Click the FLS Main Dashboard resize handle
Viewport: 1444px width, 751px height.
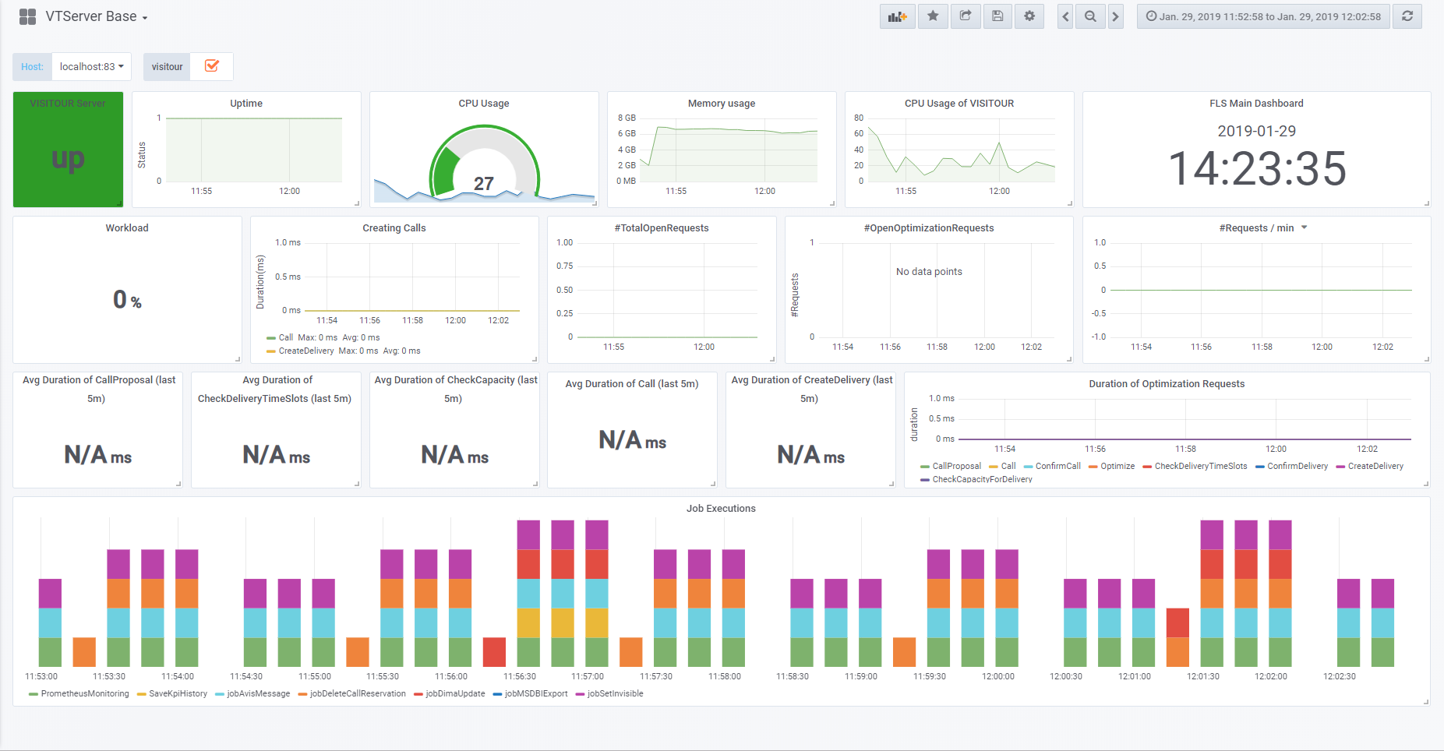[1427, 203]
